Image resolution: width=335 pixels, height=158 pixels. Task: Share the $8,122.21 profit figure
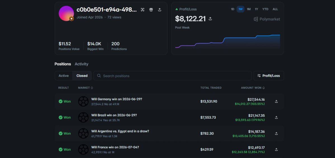[x=210, y=19]
